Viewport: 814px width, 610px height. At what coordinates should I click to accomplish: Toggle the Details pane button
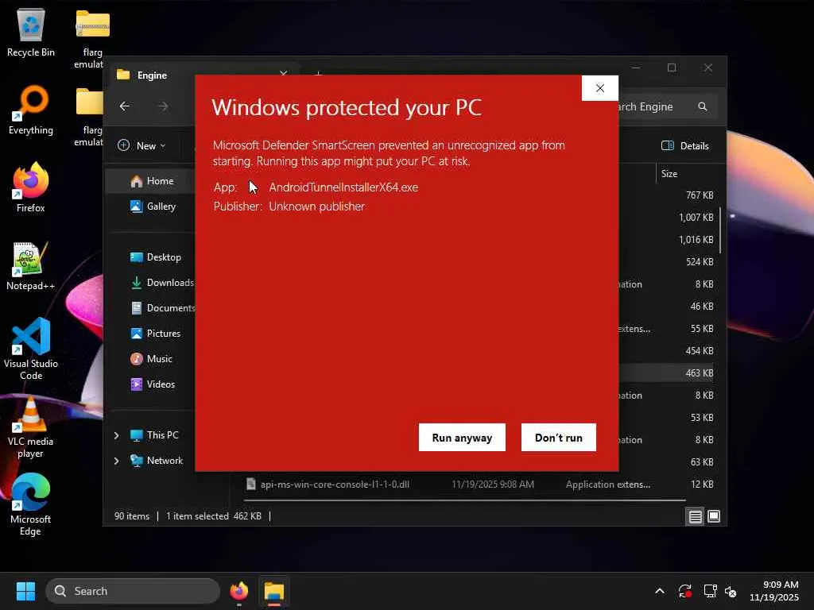(x=685, y=146)
